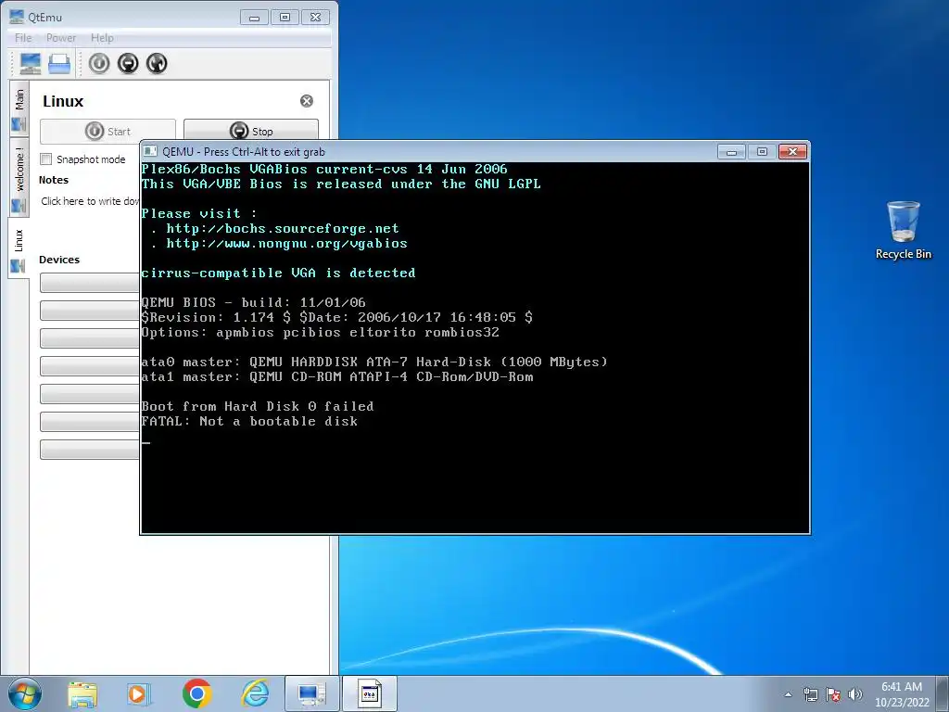Expand the second Devices section bar
Image resolution: width=949 pixels, height=712 pixels.
(90, 311)
